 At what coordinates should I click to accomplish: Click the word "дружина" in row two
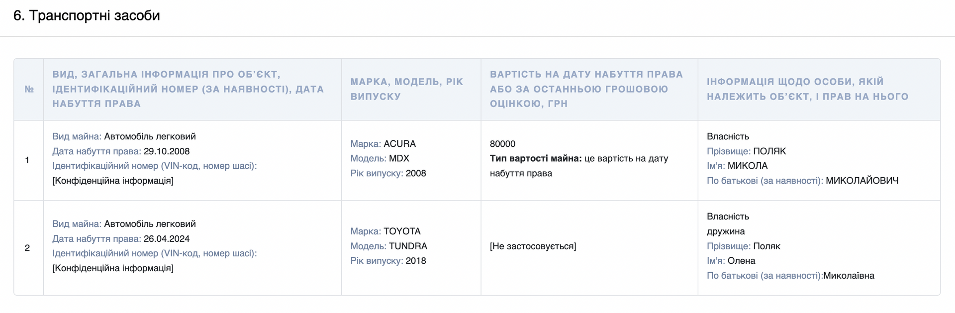pyautogui.click(x=726, y=231)
